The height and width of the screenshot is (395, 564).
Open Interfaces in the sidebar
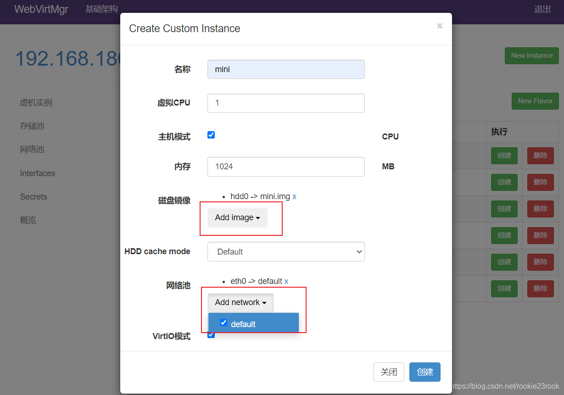coord(37,173)
